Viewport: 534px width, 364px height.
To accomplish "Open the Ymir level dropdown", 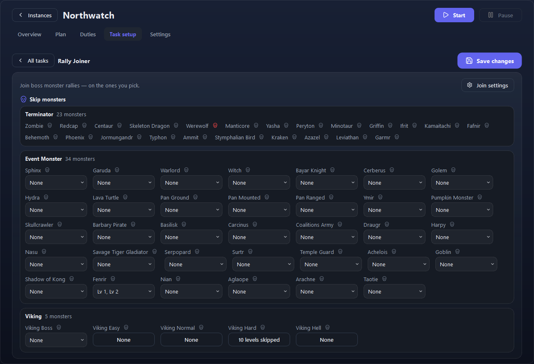I will 395,210.
